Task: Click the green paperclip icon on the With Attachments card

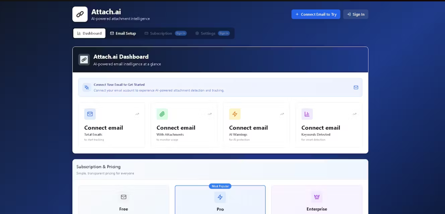Action: click(x=162, y=114)
